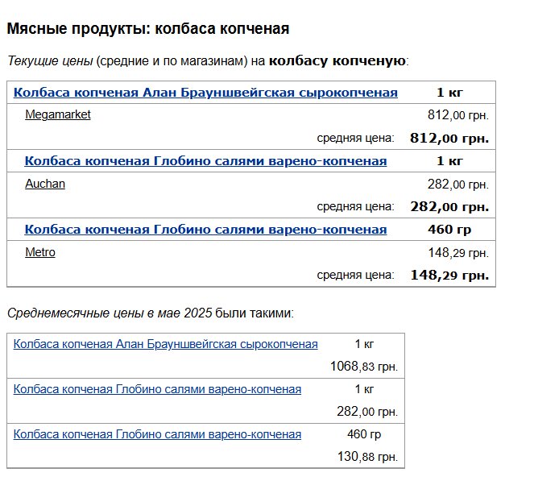This screenshot has height=481, width=534.
Task: Click the bold average price 148,29 грн.
Action: [449, 276]
